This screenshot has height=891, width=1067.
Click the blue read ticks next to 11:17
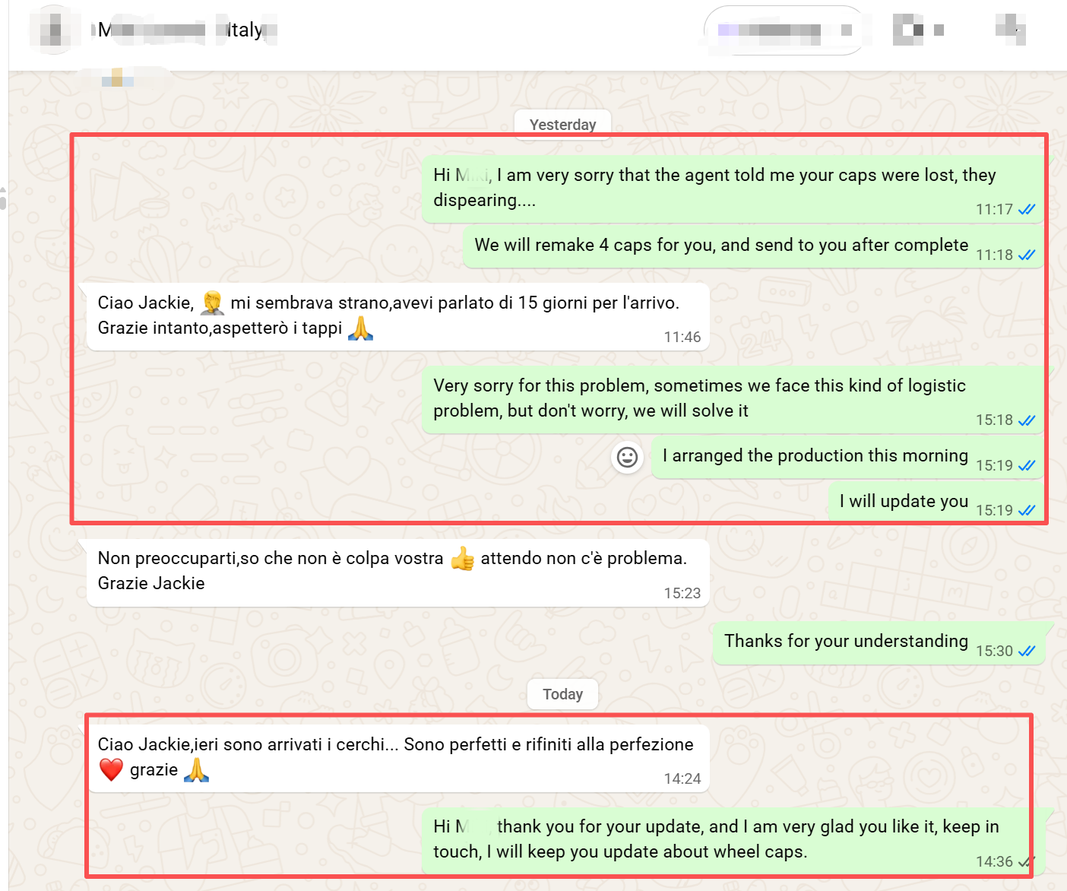pyautogui.click(x=1027, y=210)
